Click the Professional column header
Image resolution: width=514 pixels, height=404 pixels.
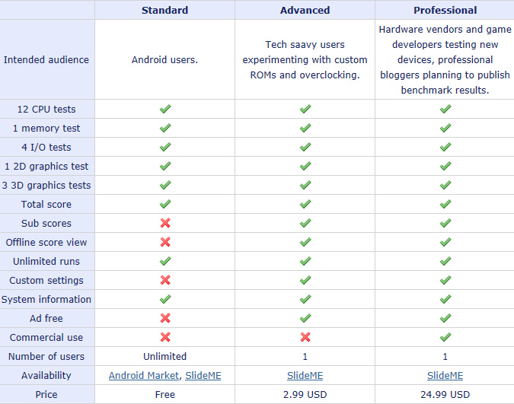click(445, 11)
